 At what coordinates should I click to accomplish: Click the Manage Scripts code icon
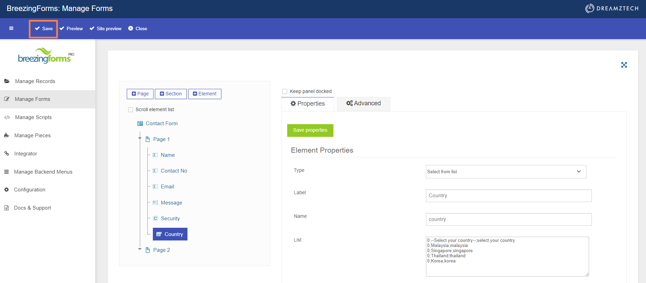click(x=7, y=117)
